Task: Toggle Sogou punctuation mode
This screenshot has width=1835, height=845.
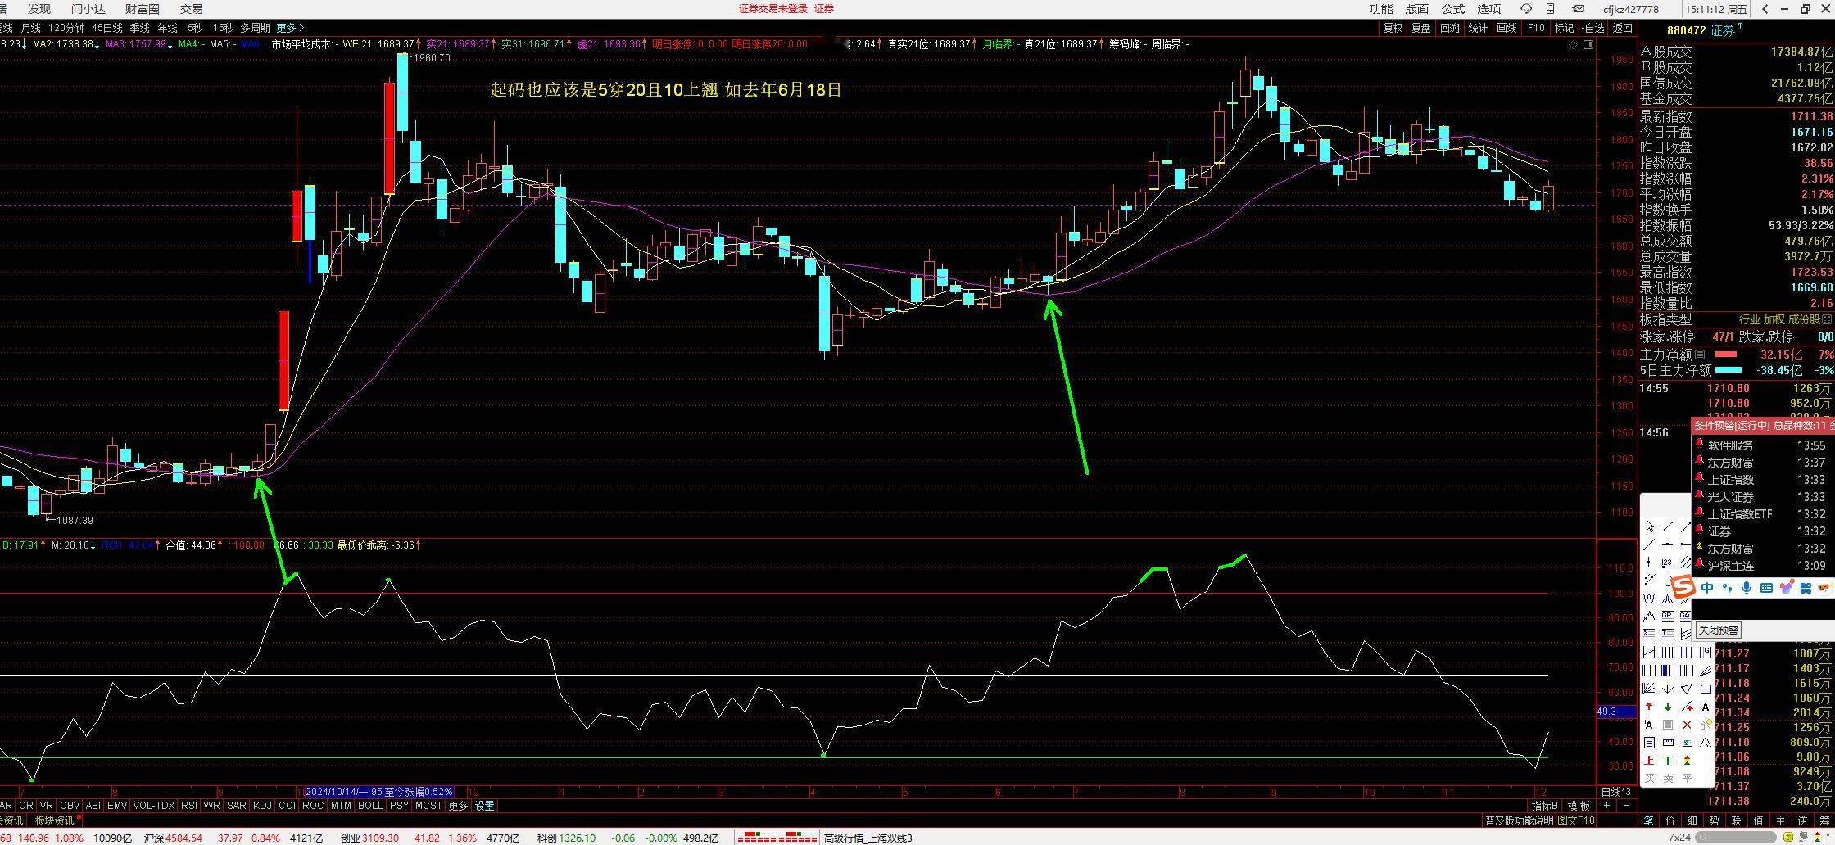Action: coord(1728,588)
